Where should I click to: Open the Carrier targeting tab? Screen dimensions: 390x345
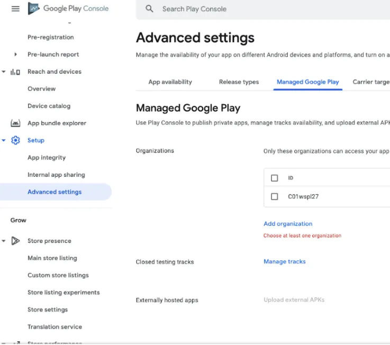[x=371, y=82]
